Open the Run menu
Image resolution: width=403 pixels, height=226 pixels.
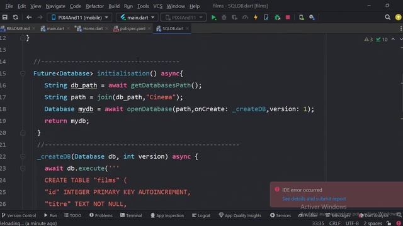coord(128,6)
